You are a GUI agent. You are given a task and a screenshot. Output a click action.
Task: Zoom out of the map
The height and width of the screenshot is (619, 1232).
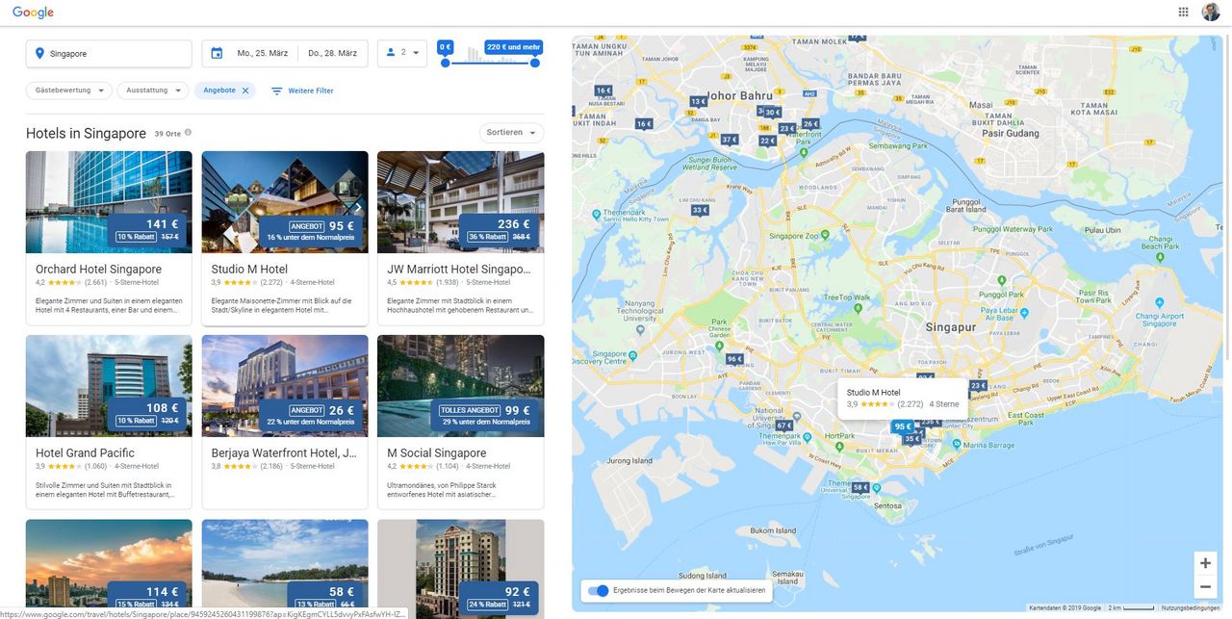point(1205,586)
